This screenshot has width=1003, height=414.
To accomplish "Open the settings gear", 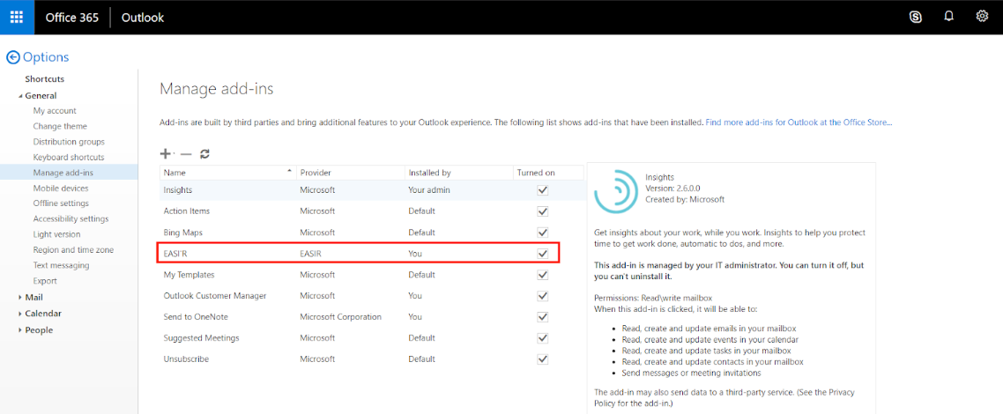I will coord(982,17).
